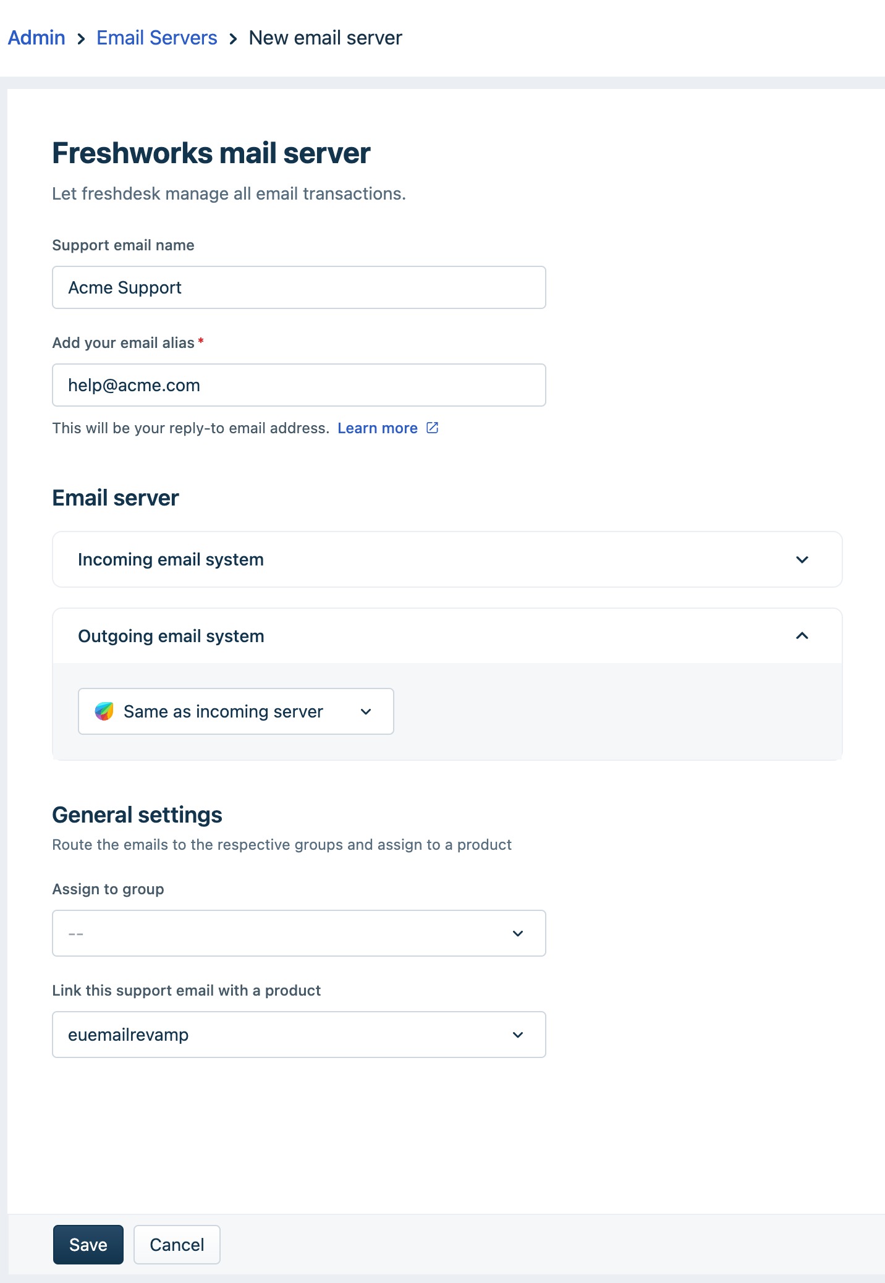Expand the Incoming email system section
The height and width of the screenshot is (1283, 885).
pyautogui.click(x=447, y=559)
